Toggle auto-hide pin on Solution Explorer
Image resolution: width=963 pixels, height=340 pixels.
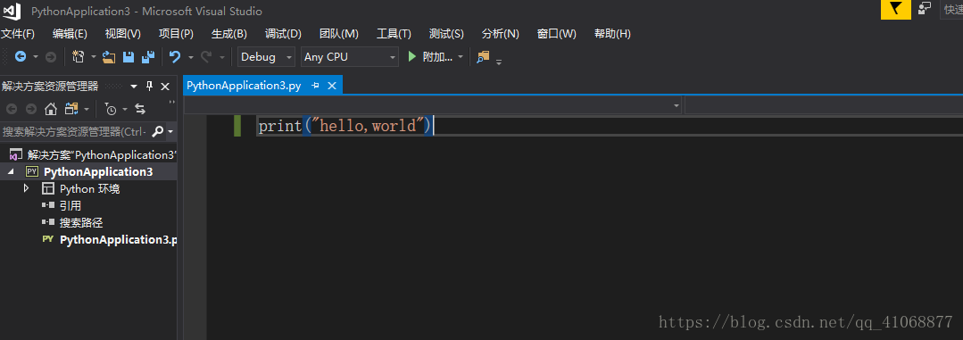(x=149, y=87)
